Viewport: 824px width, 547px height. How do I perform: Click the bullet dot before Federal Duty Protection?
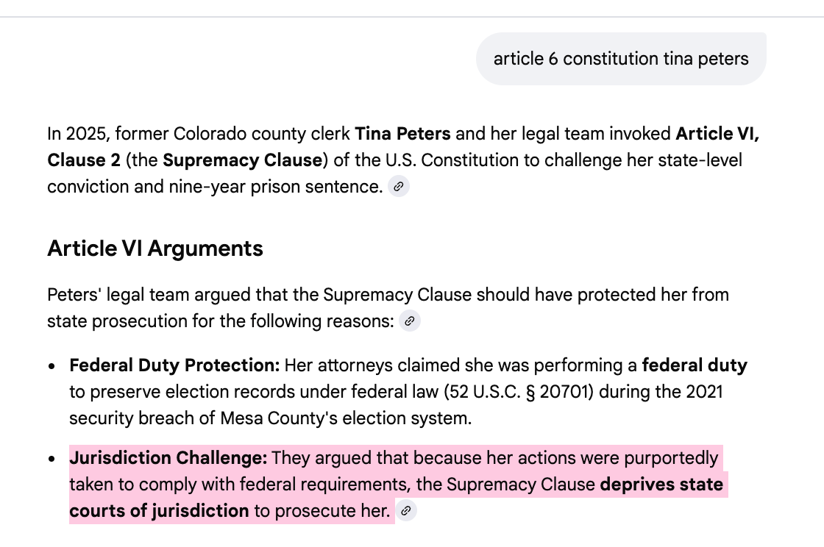click(51, 366)
